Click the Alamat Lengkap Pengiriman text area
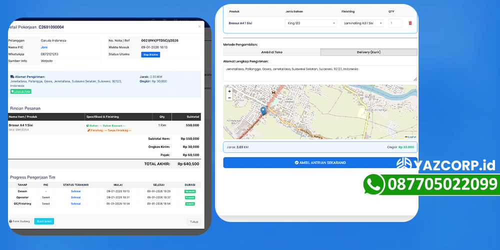This screenshot has width=500, height=250. click(320, 72)
